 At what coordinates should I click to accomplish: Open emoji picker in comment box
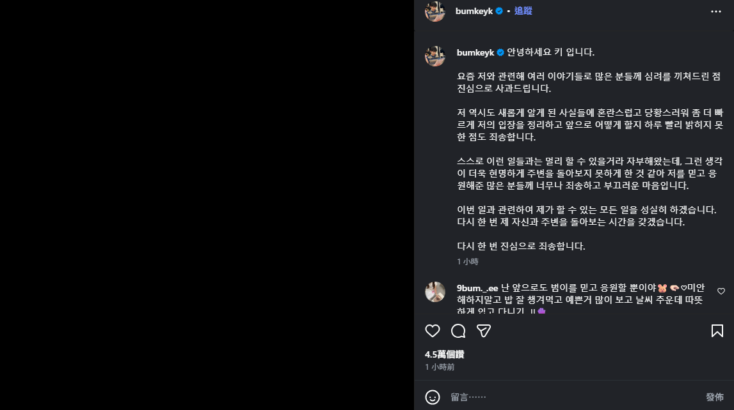pyautogui.click(x=433, y=397)
